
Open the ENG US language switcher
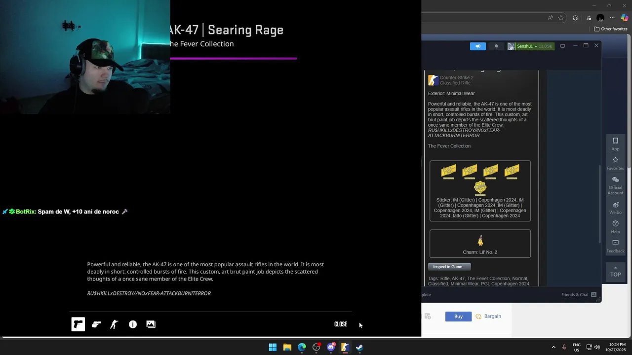(x=577, y=348)
